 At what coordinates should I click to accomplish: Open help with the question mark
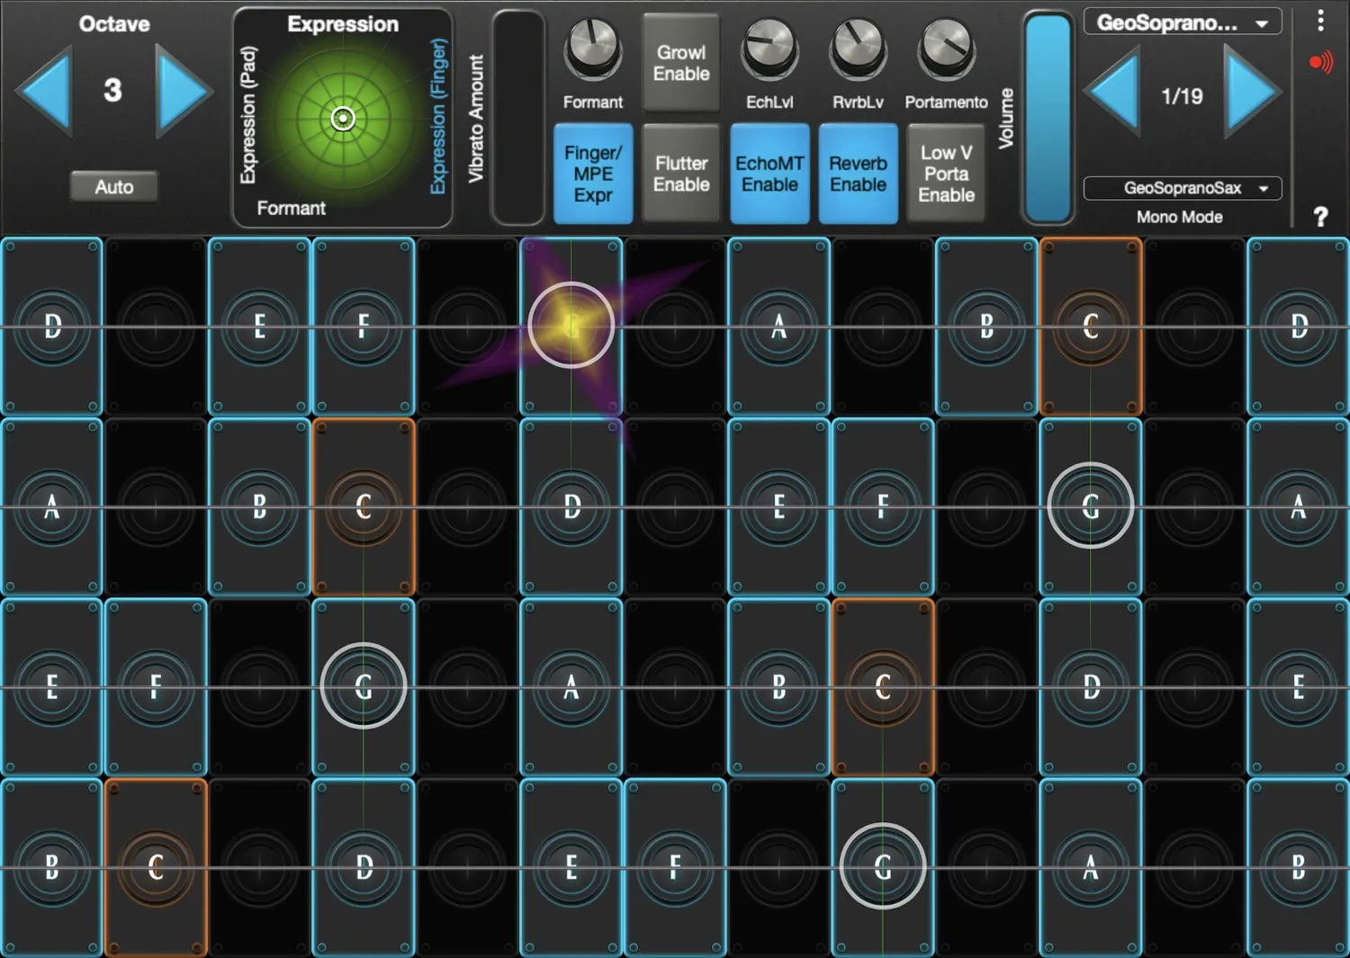pos(1320,217)
